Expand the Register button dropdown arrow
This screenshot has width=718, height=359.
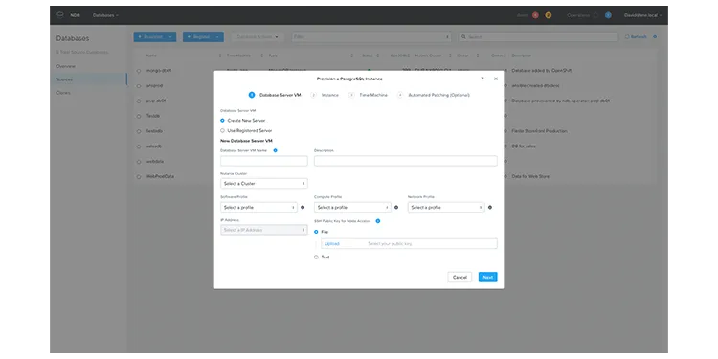[x=218, y=37]
